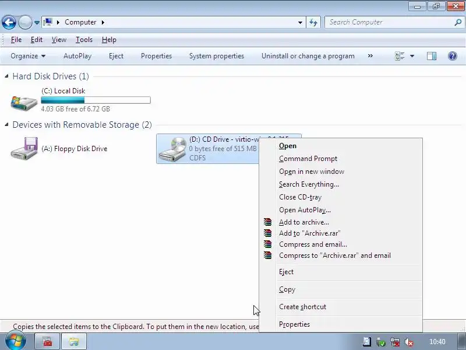Click the 4.03 GB free of 6.72 GB text
The width and height of the screenshot is (466, 350).
76,109
